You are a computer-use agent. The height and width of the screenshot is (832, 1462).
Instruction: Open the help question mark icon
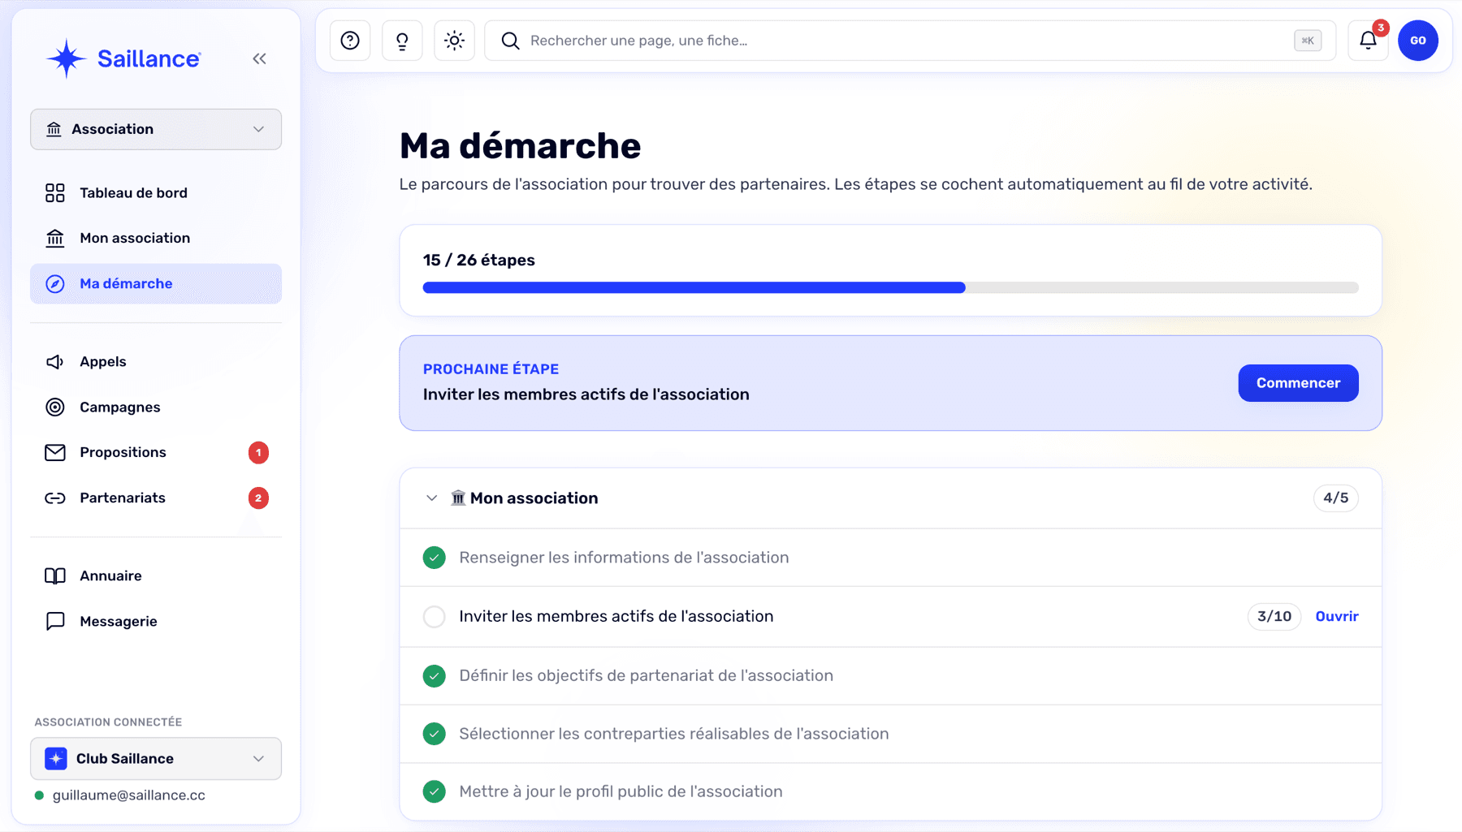[350, 41]
